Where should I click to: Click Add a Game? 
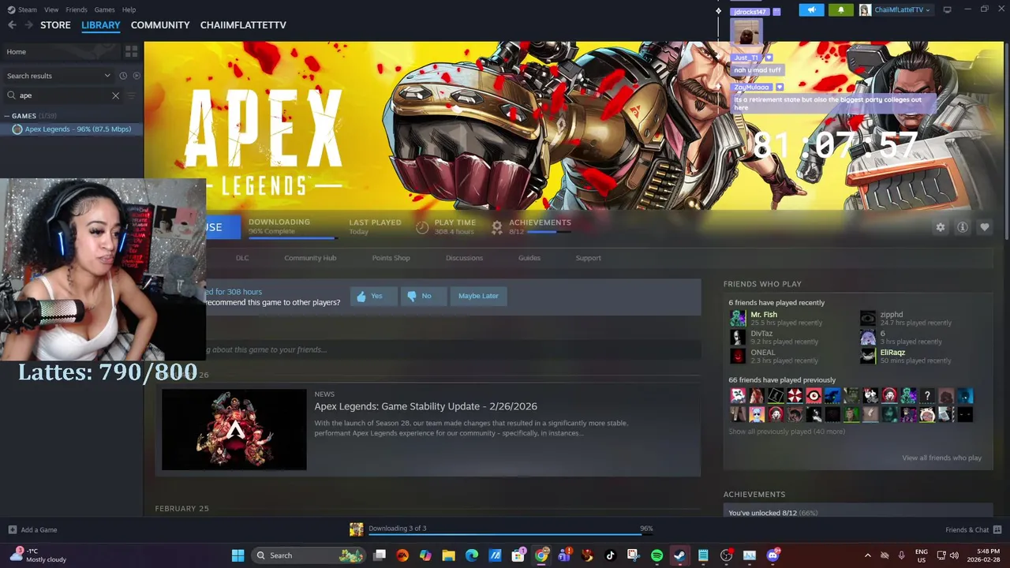click(32, 530)
